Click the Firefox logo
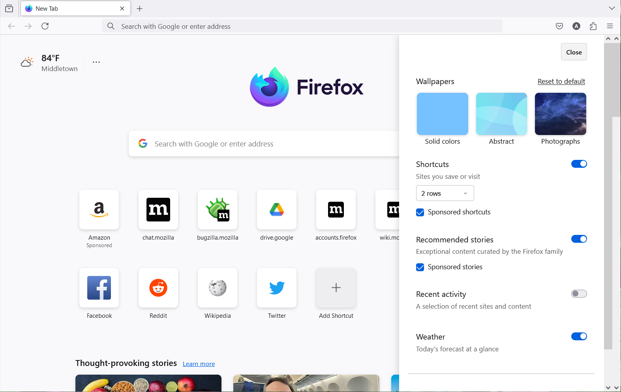This screenshot has height=392, width=621. tap(306, 87)
